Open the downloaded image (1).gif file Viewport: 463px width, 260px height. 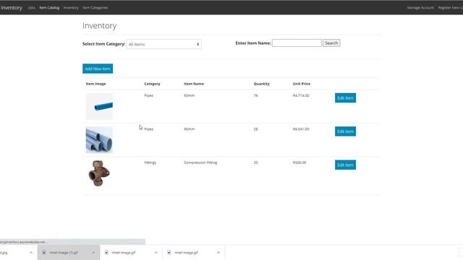pyautogui.click(x=64, y=253)
